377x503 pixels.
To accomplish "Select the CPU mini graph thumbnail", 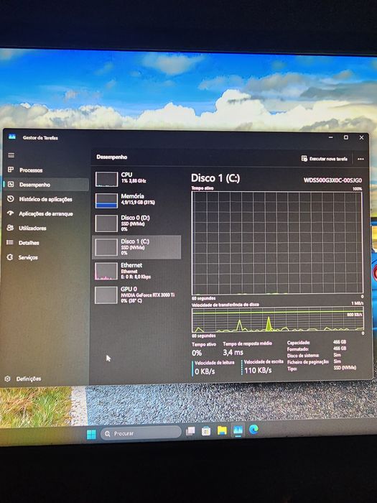I will (106, 179).
